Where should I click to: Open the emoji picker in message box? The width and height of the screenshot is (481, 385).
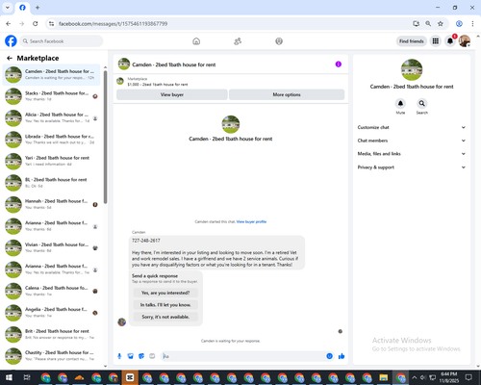tap(329, 356)
